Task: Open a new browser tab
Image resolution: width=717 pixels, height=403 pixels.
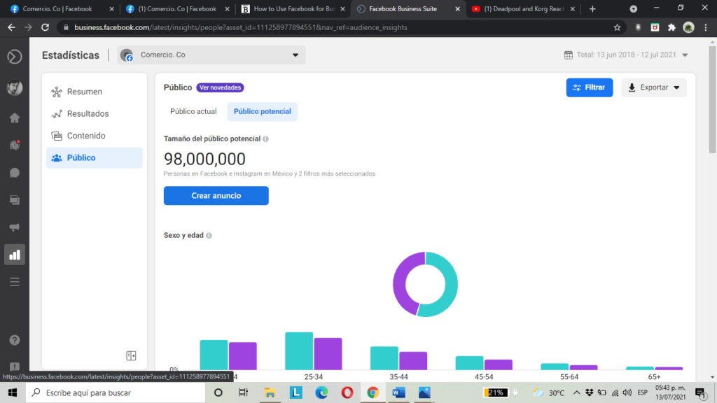Action: pos(592,8)
